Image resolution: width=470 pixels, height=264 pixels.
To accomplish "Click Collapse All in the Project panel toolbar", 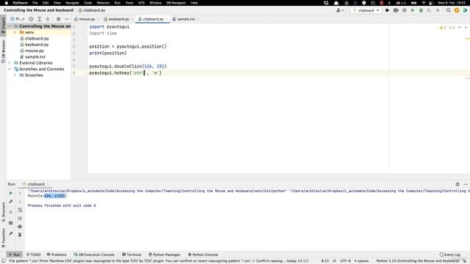I will pos(48,19).
